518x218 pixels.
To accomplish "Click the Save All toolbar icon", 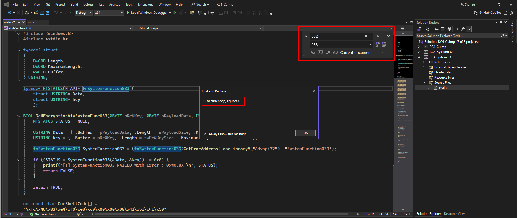I will tap(48, 13).
